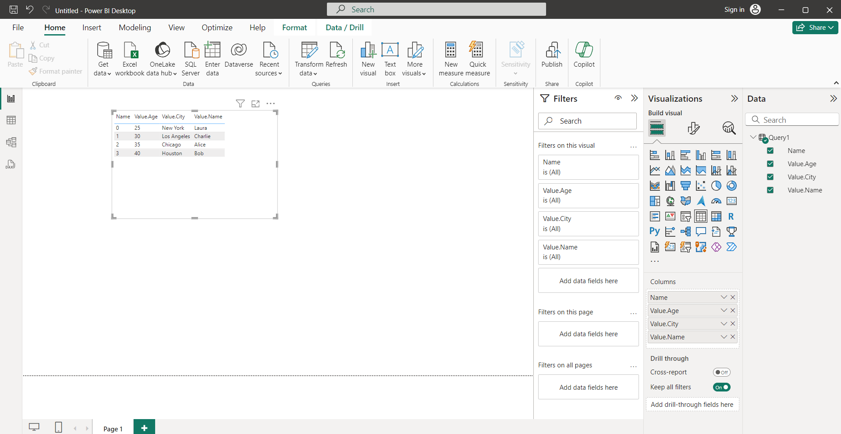Image resolution: width=841 pixels, height=434 pixels.
Task: Open the DAX query view
Action: coord(11,164)
